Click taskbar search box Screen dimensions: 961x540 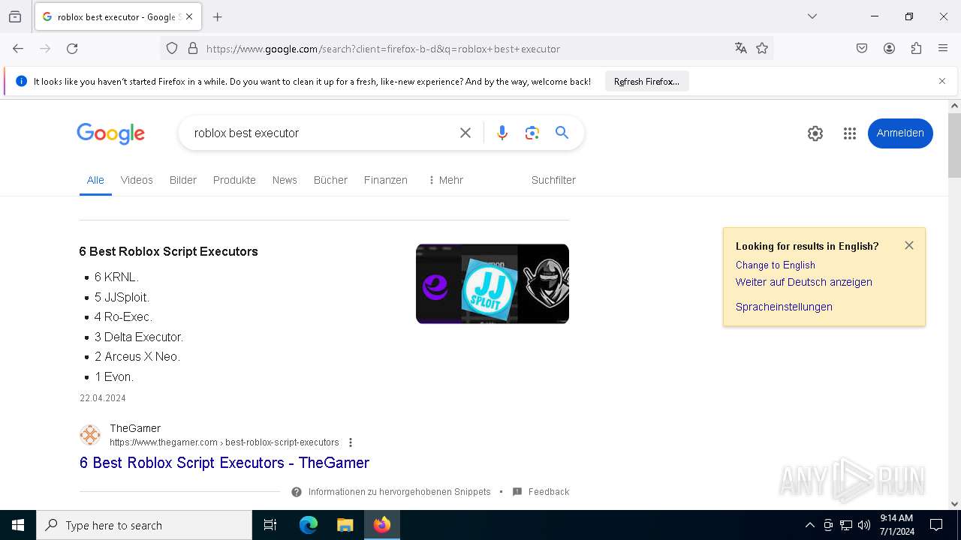tap(144, 525)
